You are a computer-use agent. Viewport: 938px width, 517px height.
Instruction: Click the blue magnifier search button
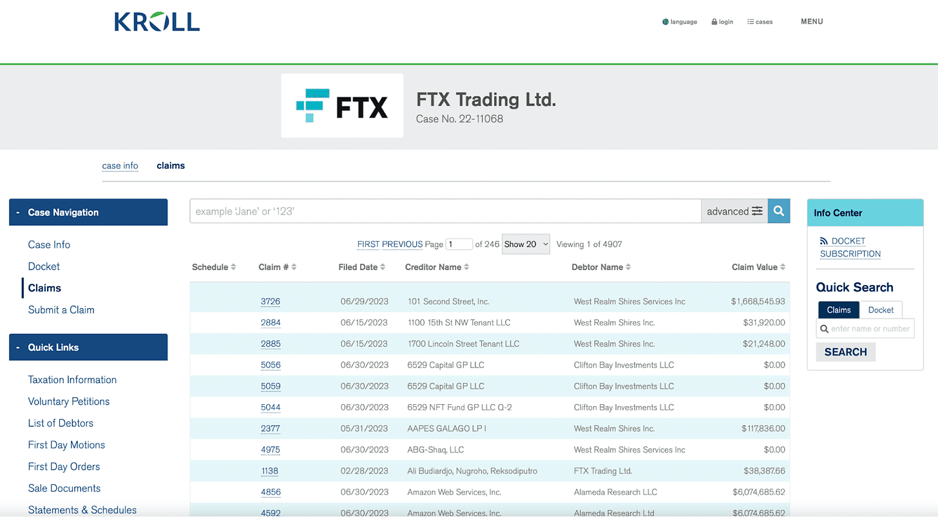click(x=779, y=211)
